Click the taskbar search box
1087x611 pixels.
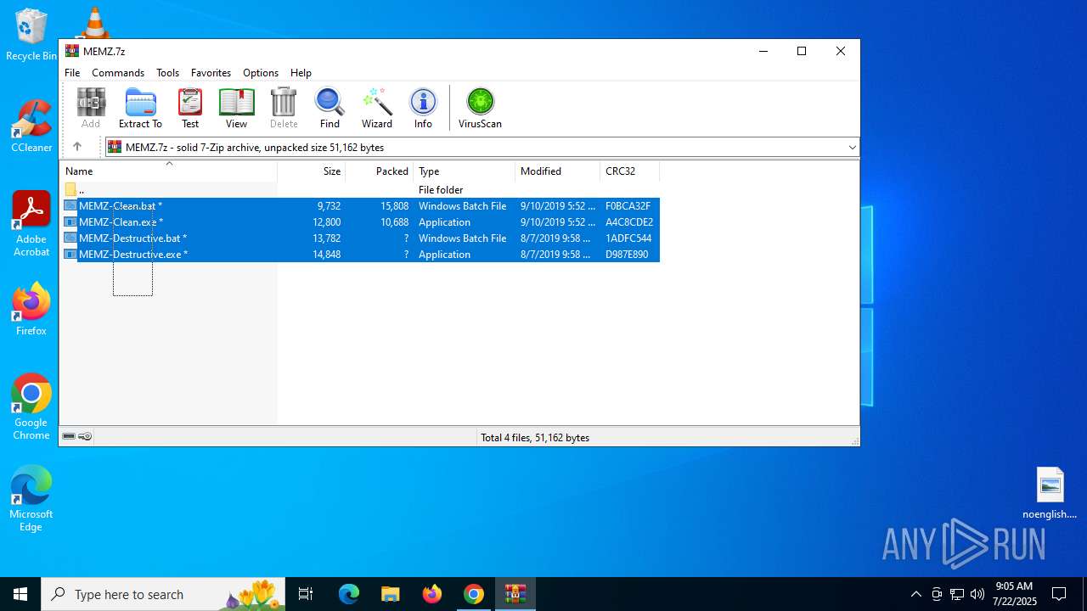[x=163, y=594]
